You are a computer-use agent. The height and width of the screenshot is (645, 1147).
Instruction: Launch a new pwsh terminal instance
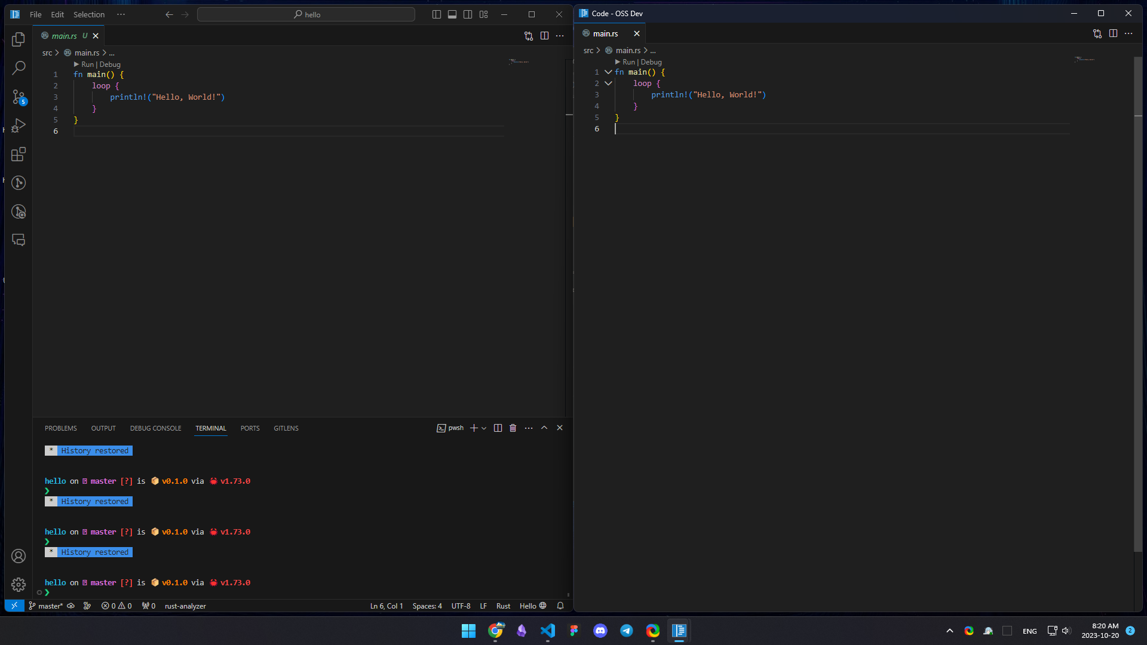tap(473, 428)
